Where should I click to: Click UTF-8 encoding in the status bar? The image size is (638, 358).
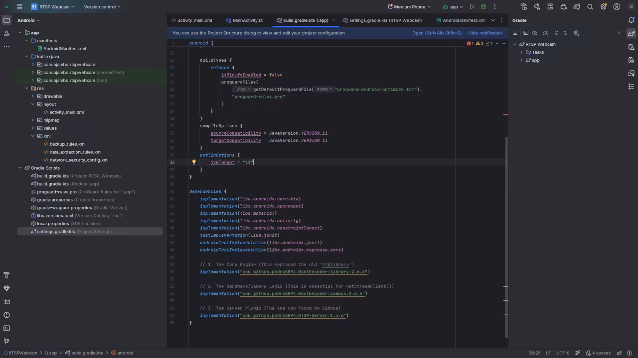pos(562,353)
